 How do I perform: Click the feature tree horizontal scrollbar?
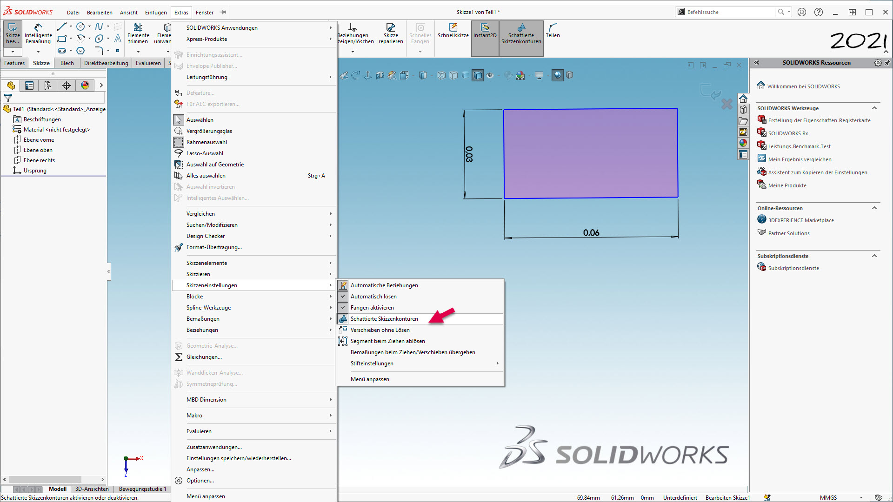point(45,479)
